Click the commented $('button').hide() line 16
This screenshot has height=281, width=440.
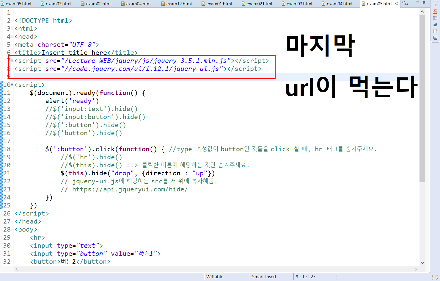click(84, 133)
